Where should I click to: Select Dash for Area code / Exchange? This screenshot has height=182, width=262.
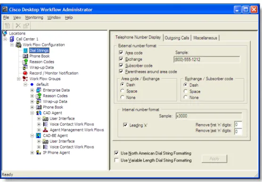[x=123, y=84]
